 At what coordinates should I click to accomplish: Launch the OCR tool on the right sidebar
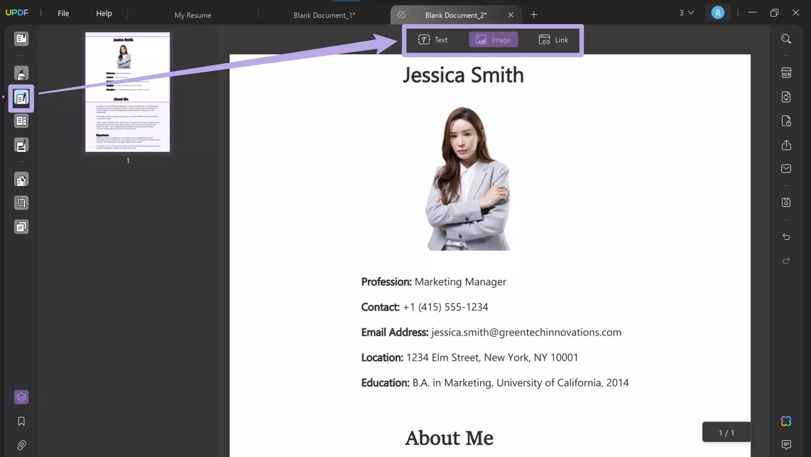[786, 73]
